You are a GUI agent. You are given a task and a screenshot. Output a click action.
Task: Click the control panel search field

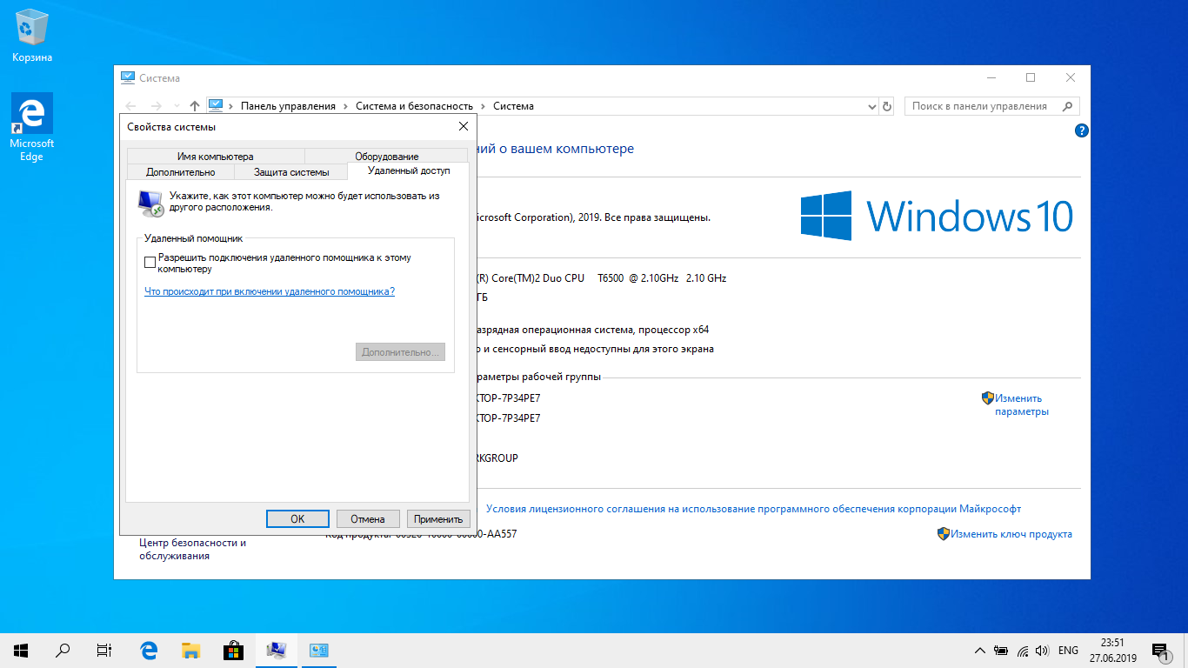981,106
